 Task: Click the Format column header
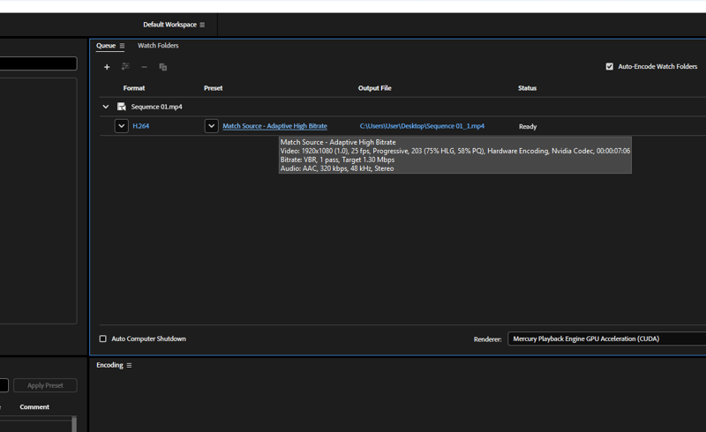(x=134, y=88)
